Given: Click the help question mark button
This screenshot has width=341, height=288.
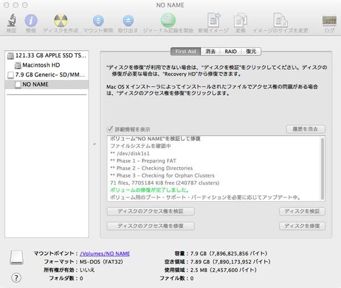Looking at the screenshot, I should 16,277.
